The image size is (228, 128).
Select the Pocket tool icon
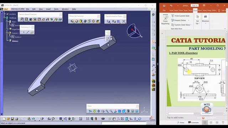coord(26,19)
